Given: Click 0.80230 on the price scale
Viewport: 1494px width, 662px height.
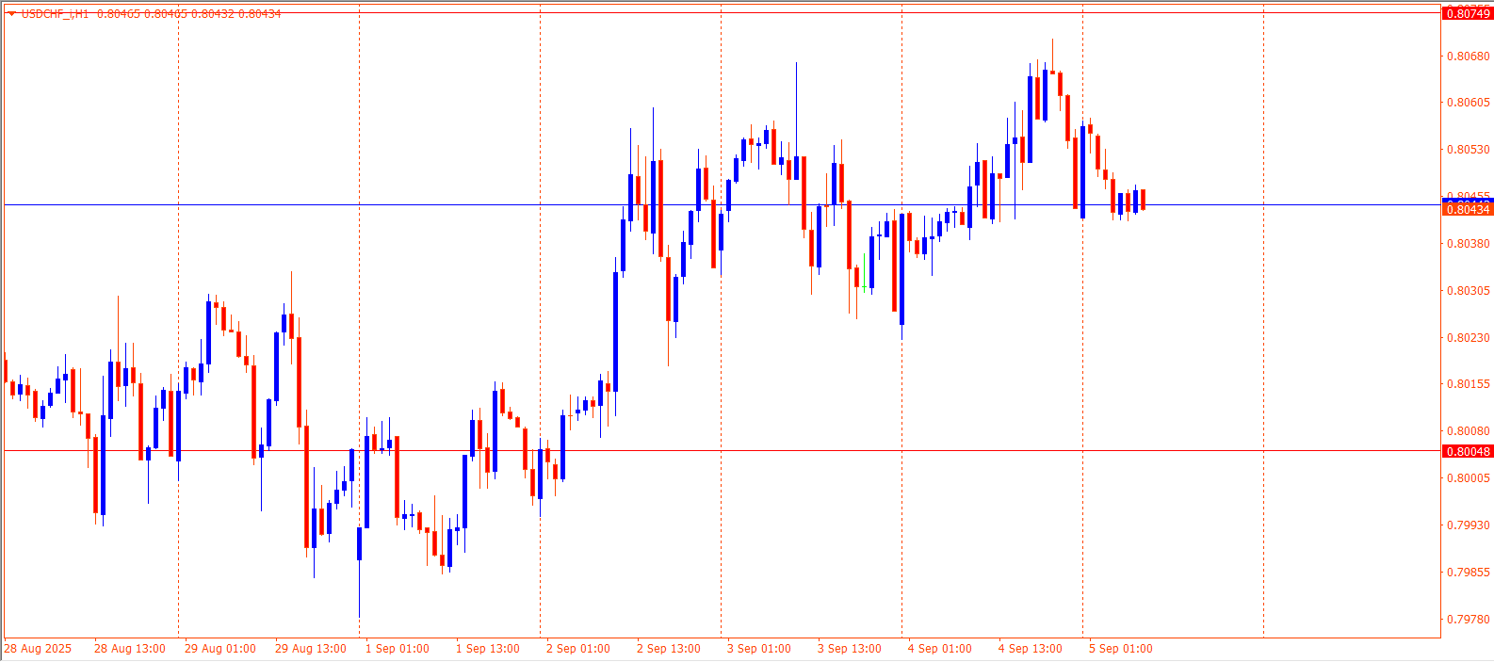Looking at the screenshot, I should click(1468, 338).
